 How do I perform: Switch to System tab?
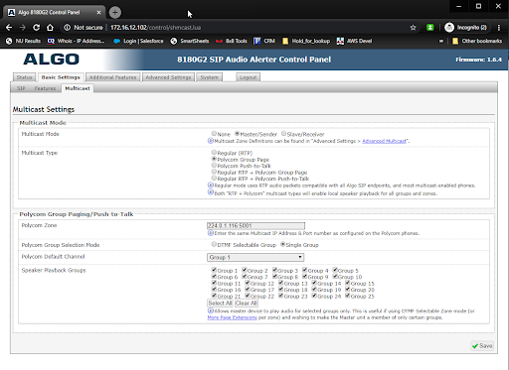coord(210,77)
